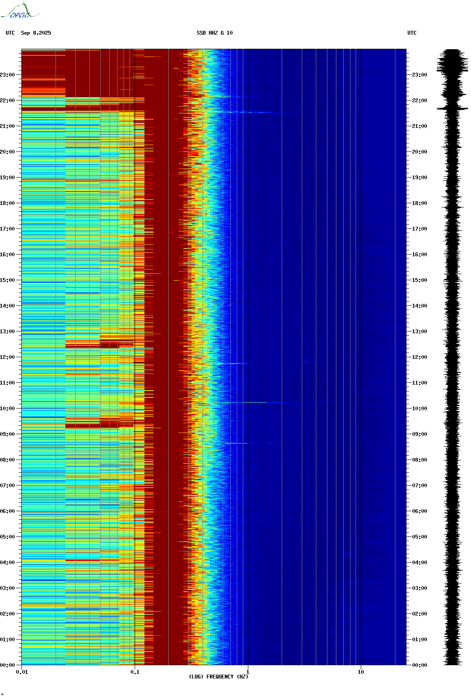Click the left 20:00 time label
This screenshot has height=699, width=471.
pyautogui.click(x=7, y=152)
